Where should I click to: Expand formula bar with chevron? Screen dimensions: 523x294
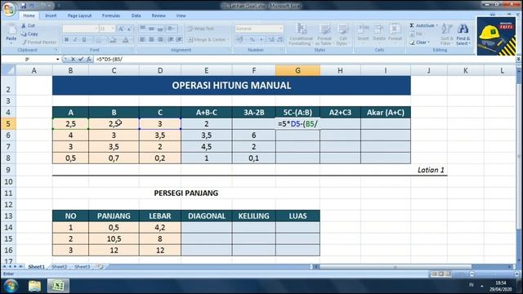(518, 59)
